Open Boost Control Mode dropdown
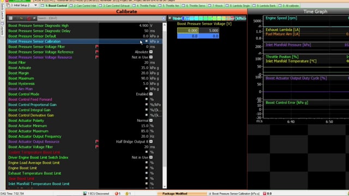This screenshot has width=349, height=196. click(151, 94)
